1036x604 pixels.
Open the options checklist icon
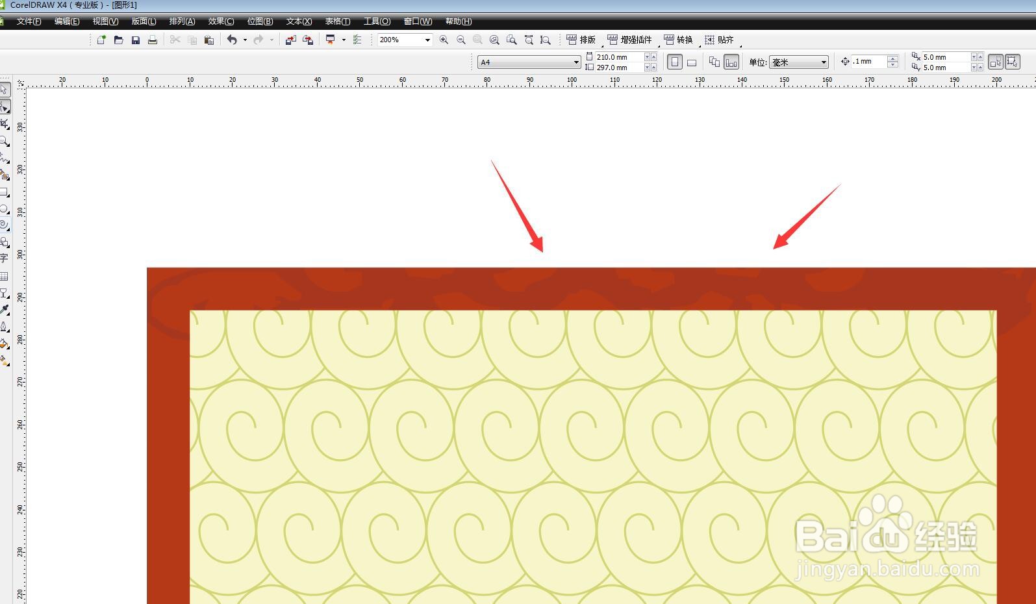[357, 40]
